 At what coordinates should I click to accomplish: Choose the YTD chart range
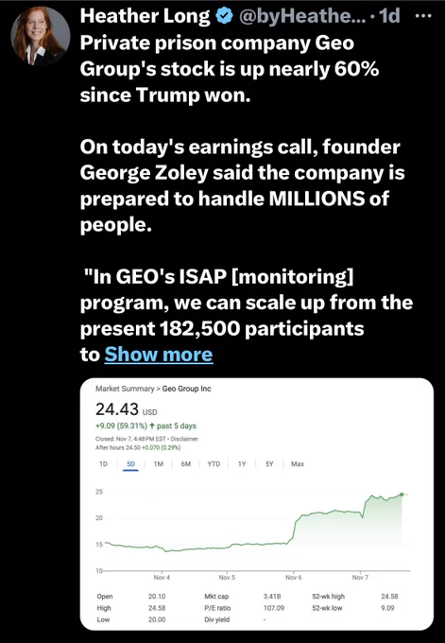[214, 463]
